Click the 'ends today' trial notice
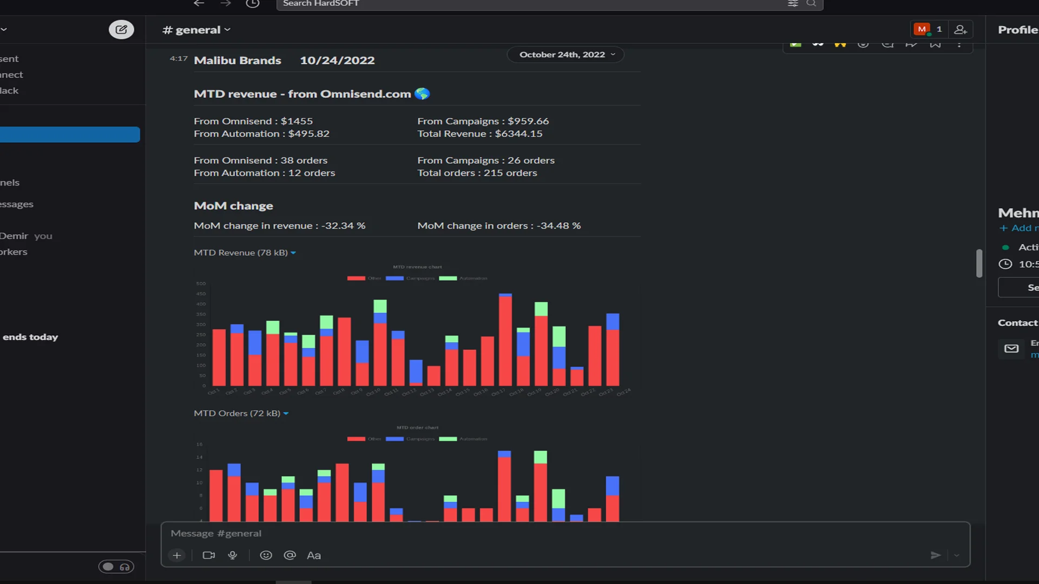This screenshot has width=1039, height=584. pos(30,337)
